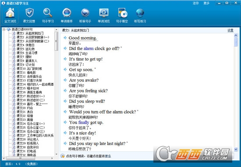The image size is (241, 167).
Task: Select lesson 课文15 唱卡拉OK
Action: tap(28, 88)
